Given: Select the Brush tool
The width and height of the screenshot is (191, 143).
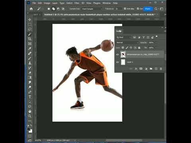Looking at the screenshot, I should pos(30,58).
